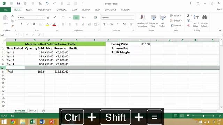Open the VIEW ribbon tab

97,10
